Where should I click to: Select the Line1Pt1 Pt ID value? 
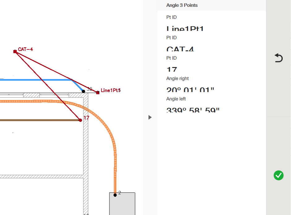pos(185,29)
